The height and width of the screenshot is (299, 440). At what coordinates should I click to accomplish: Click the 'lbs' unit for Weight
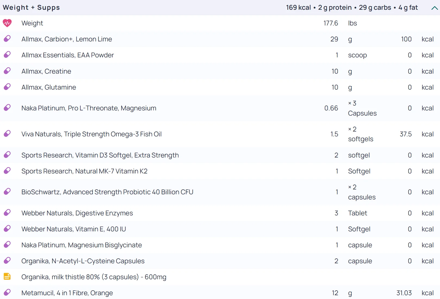point(352,23)
